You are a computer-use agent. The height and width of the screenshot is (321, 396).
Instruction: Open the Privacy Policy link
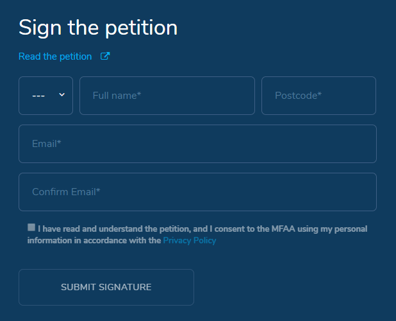(x=190, y=241)
